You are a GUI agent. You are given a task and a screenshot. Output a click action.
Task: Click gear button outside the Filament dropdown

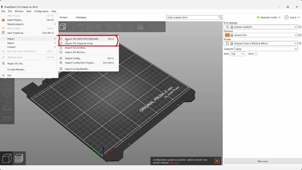pos(300,35)
